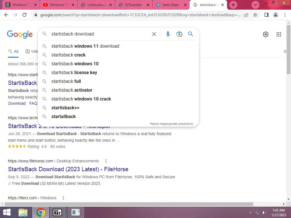Choose suggestion startisback activator
291x218 pixels.
[118, 90]
